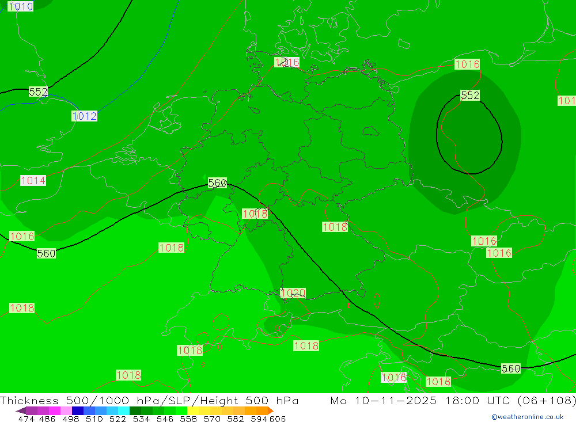The width and height of the screenshot is (576, 422).
Task: Select the red 1014 isobar label
Action: [x=33, y=180]
